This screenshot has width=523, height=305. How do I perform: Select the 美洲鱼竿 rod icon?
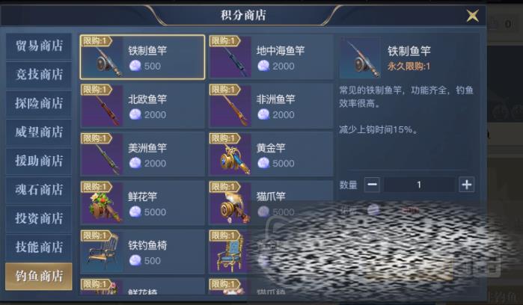(102, 154)
